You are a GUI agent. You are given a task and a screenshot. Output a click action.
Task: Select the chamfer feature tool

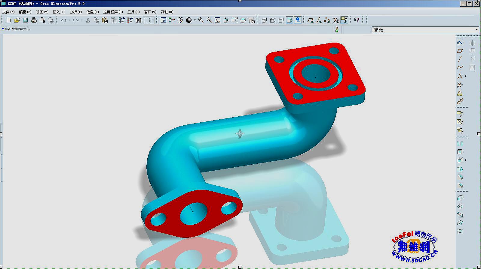[x=460, y=185]
